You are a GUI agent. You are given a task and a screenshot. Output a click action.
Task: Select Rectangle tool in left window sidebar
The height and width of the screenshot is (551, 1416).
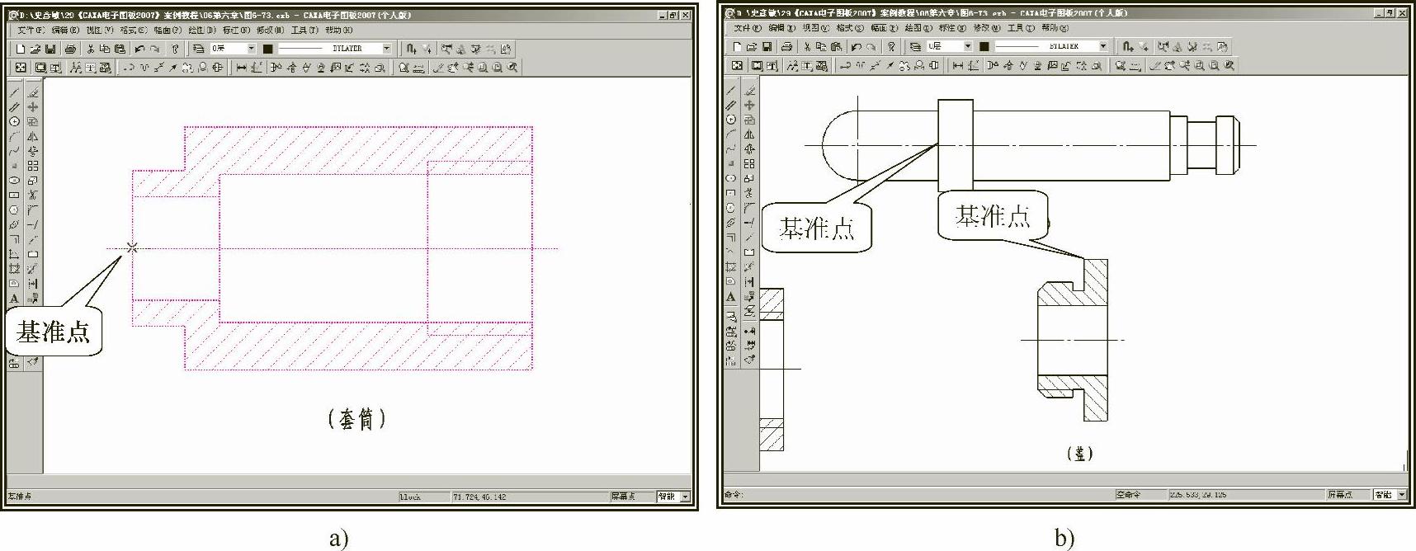tap(15, 195)
